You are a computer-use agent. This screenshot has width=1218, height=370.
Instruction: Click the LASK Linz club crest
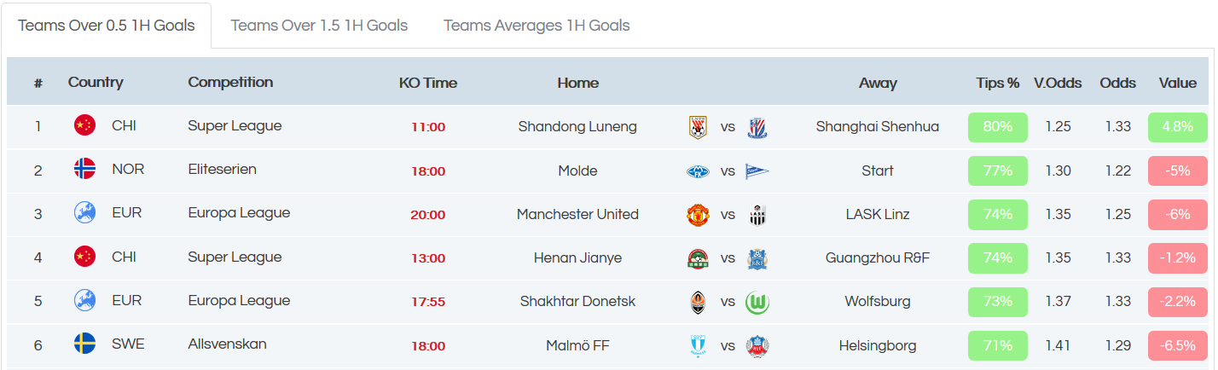coord(757,215)
